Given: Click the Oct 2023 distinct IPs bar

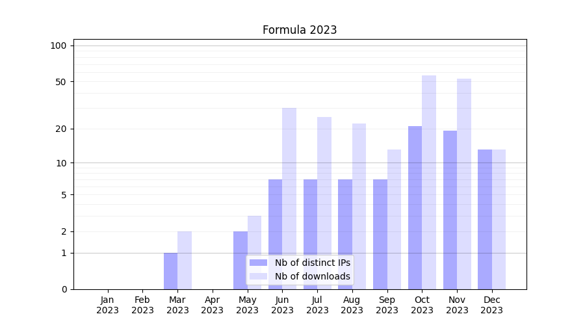Looking at the screenshot, I should click(x=415, y=207).
